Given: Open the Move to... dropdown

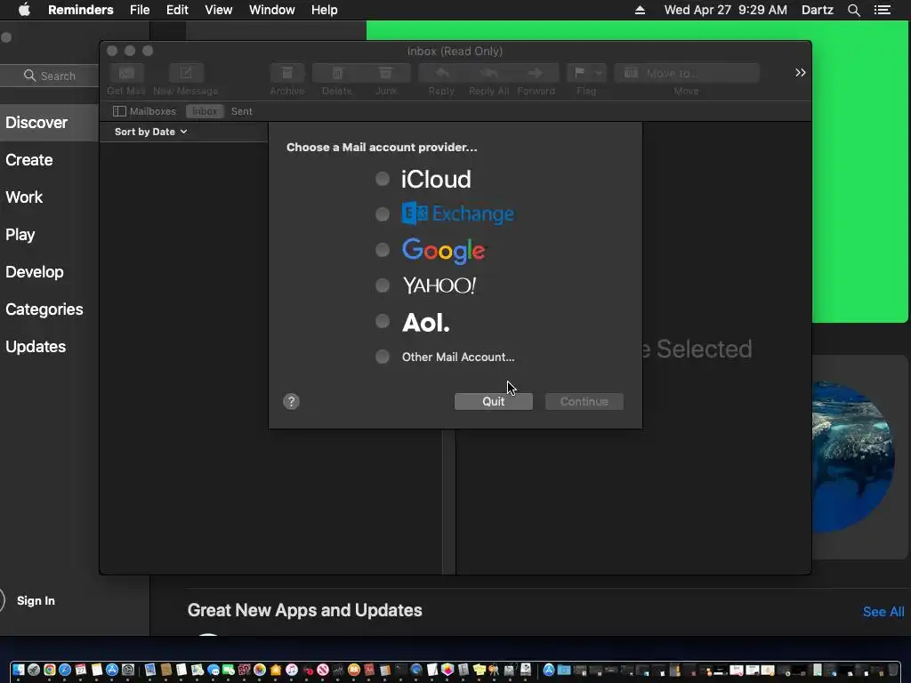Looking at the screenshot, I should (x=687, y=73).
